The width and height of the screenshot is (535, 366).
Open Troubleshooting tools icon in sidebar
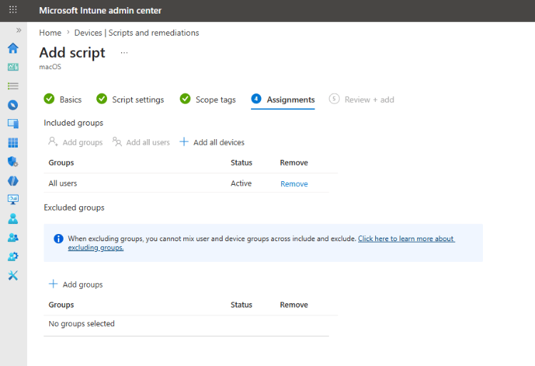(13, 275)
